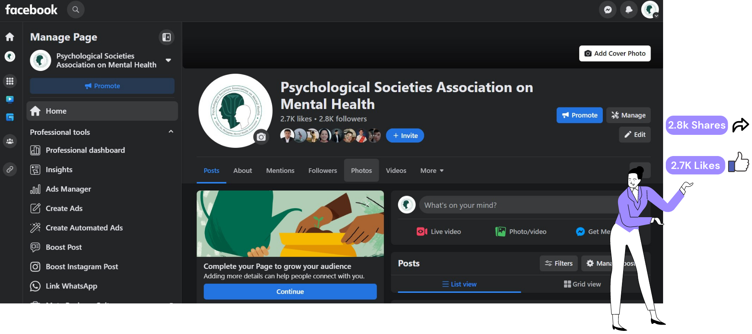Click the Photo/video option
752x334 pixels.
(521, 232)
